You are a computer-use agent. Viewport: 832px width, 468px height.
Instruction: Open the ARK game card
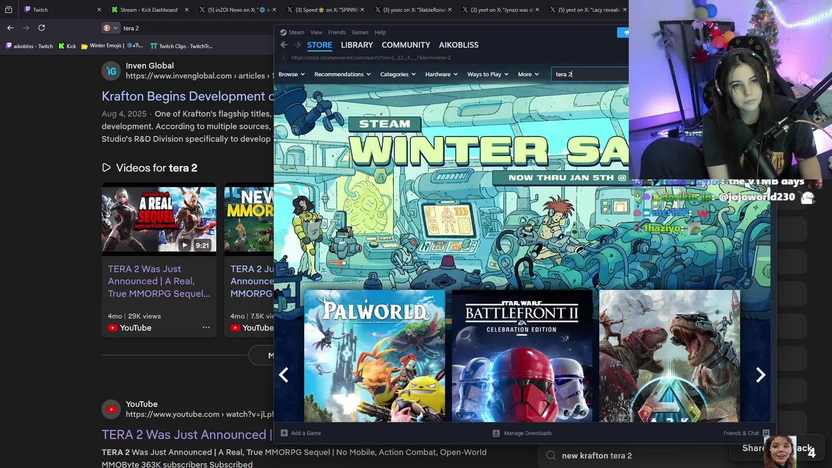tap(669, 356)
